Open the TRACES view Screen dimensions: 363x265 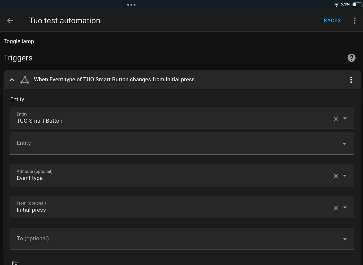[330, 20]
